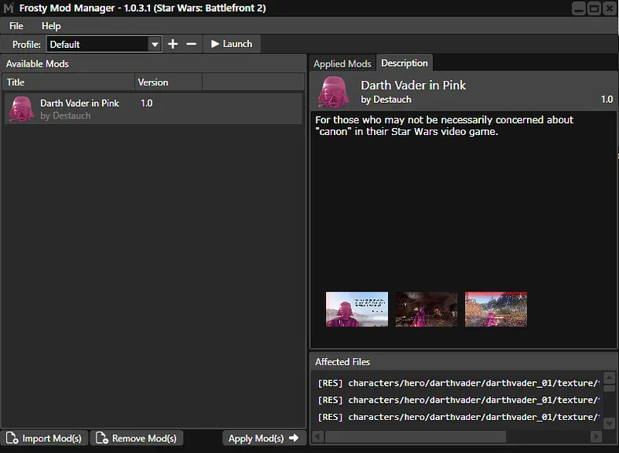Open the Help menu
Screen dimensions: 619x453
coord(51,26)
